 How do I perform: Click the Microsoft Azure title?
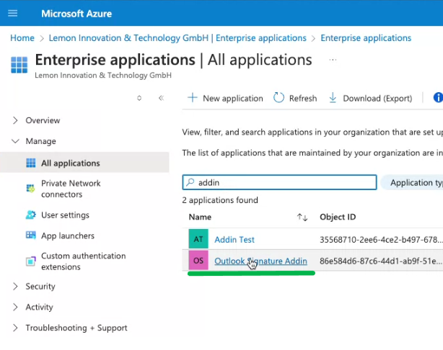[76, 14]
